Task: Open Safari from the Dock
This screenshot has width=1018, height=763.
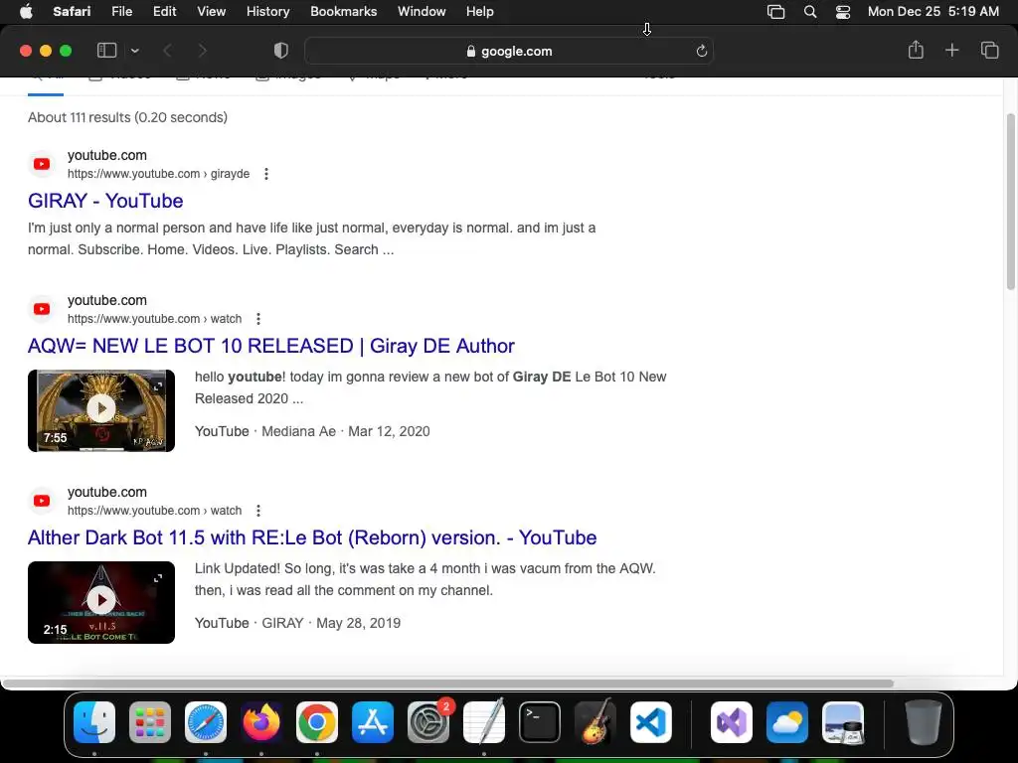Action: [x=206, y=722]
